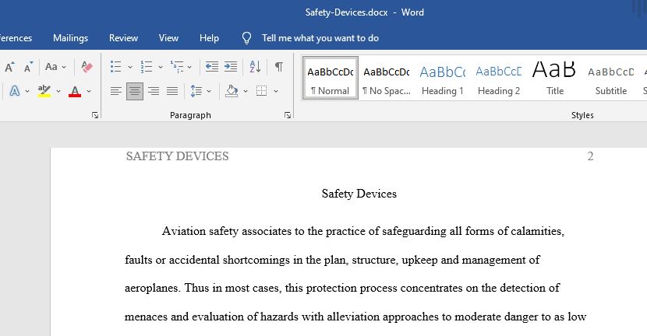Screen dimensions: 647x336
Task: Click 'Tell me what you want to do' box
Action: (320, 38)
